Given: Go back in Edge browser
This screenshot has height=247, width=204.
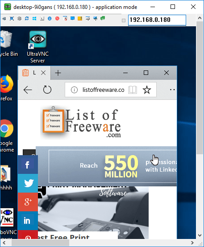Looking at the screenshot, I should click(x=28, y=90).
